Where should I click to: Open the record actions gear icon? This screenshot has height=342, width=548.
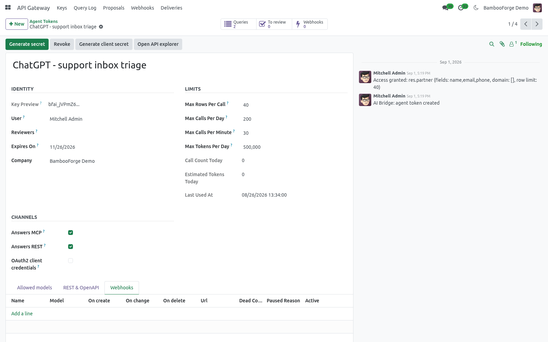pyautogui.click(x=101, y=27)
